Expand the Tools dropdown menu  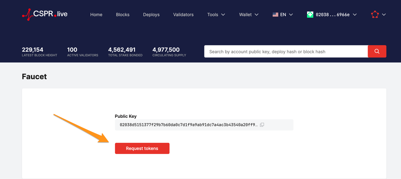pyautogui.click(x=216, y=15)
